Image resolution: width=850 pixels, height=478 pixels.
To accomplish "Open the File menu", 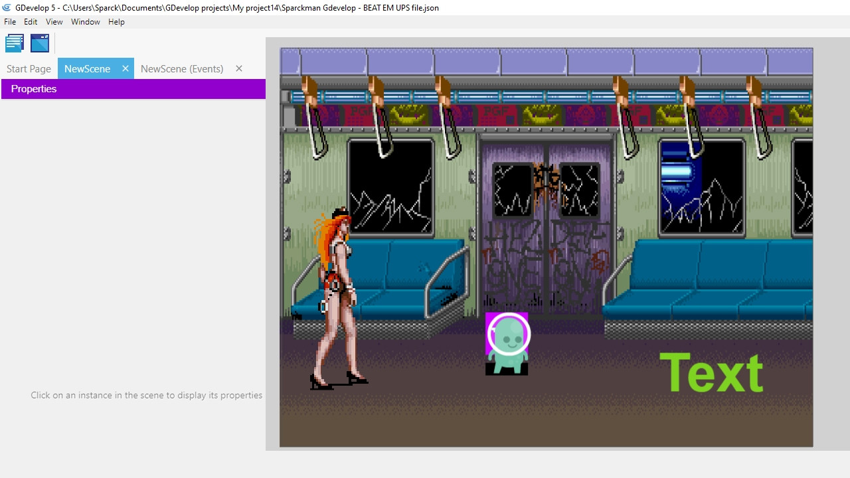I will pyautogui.click(x=10, y=22).
